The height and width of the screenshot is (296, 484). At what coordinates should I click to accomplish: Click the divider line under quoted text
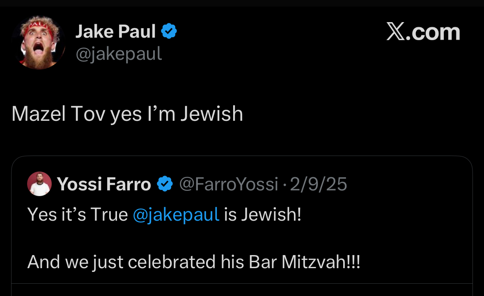point(241,283)
